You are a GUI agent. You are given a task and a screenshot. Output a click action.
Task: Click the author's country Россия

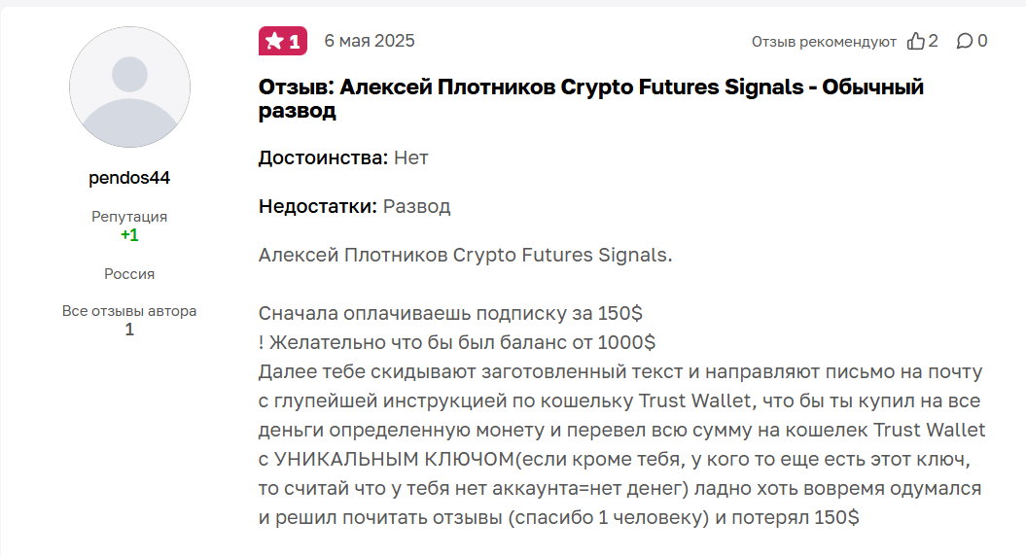(x=129, y=274)
